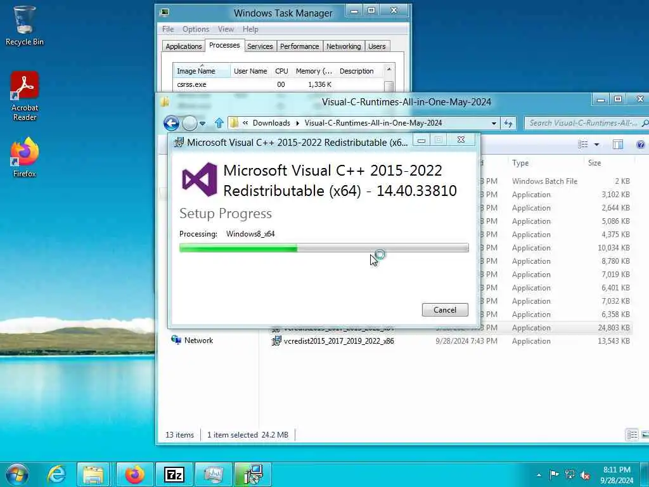Expand the breadcrumb arrow after Downloads
The height and width of the screenshot is (487, 649).
coord(298,123)
